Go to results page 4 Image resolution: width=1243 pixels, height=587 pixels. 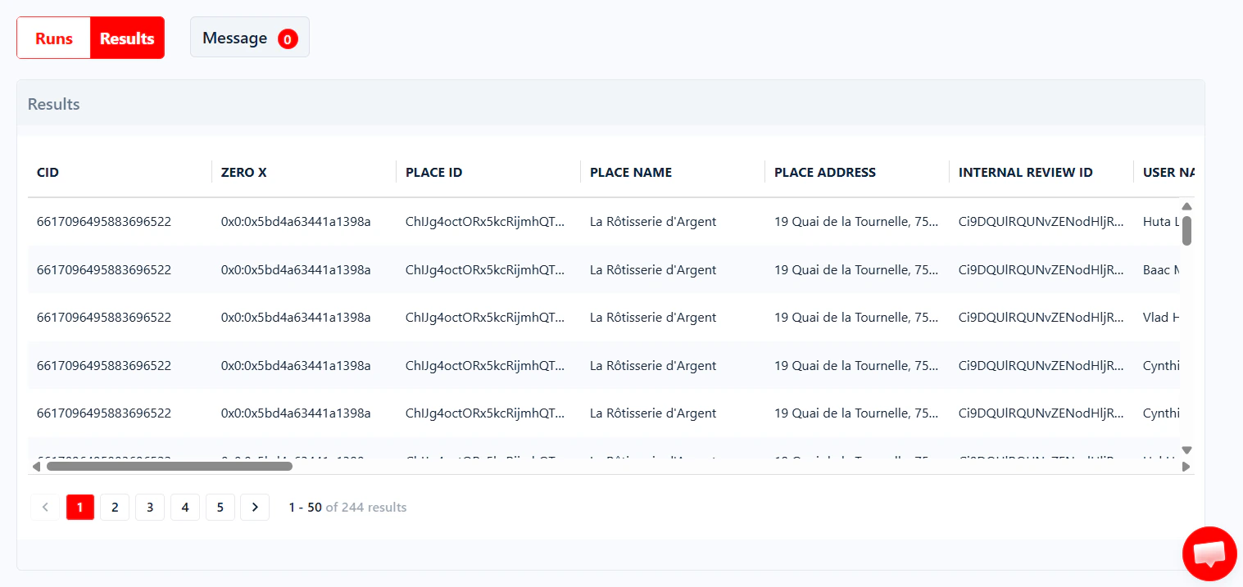185,508
